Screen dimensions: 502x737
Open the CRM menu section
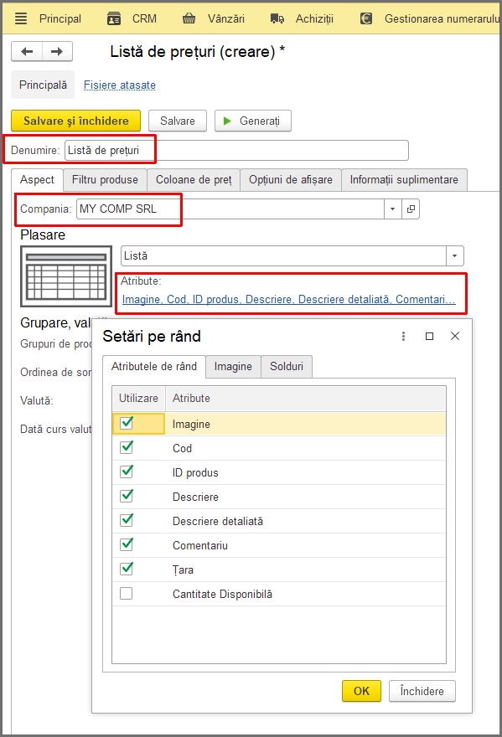coord(144,18)
